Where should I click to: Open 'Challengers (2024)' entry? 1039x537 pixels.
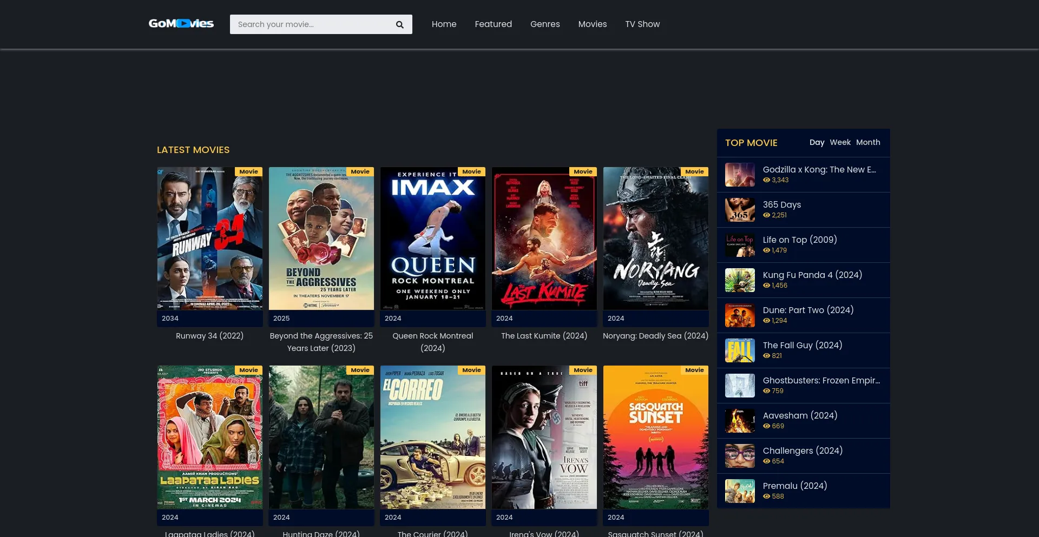click(803, 450)
